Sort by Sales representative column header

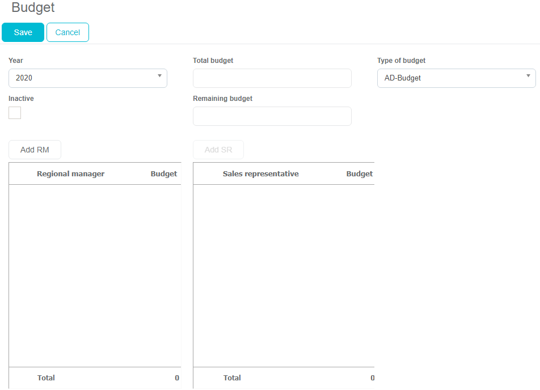click(260, 174)
